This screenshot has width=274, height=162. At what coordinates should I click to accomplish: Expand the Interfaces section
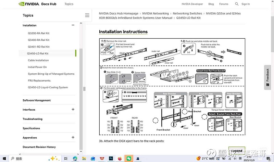pyautogui.click(x=73, y=109)
